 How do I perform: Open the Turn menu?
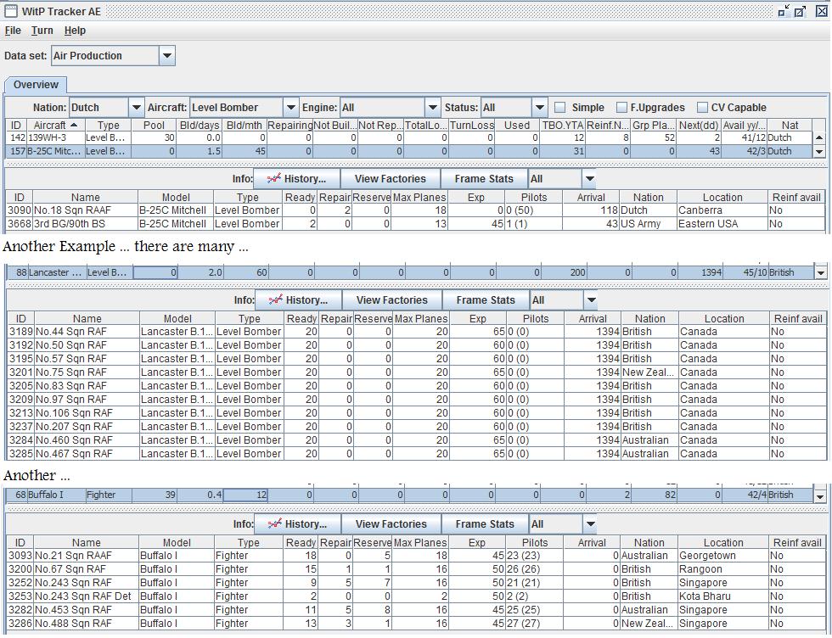[42, 31]
